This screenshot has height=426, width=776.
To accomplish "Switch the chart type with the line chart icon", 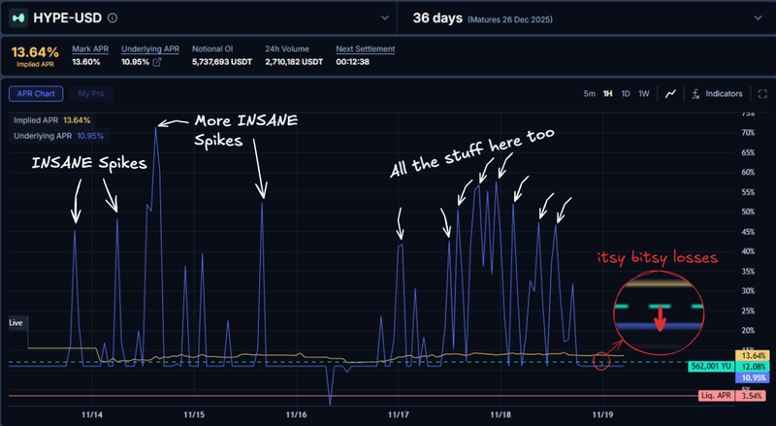I will (x=669, y=94).
